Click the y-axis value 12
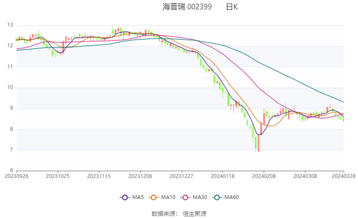 (x=10, y=46)
